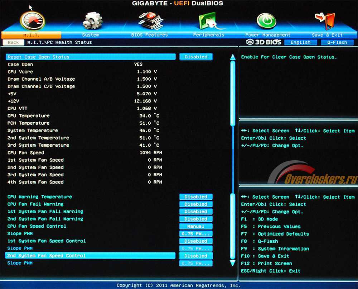Open the Save & Exit door icon
Screen dimensions: 358x289
[x=325, y=21]
